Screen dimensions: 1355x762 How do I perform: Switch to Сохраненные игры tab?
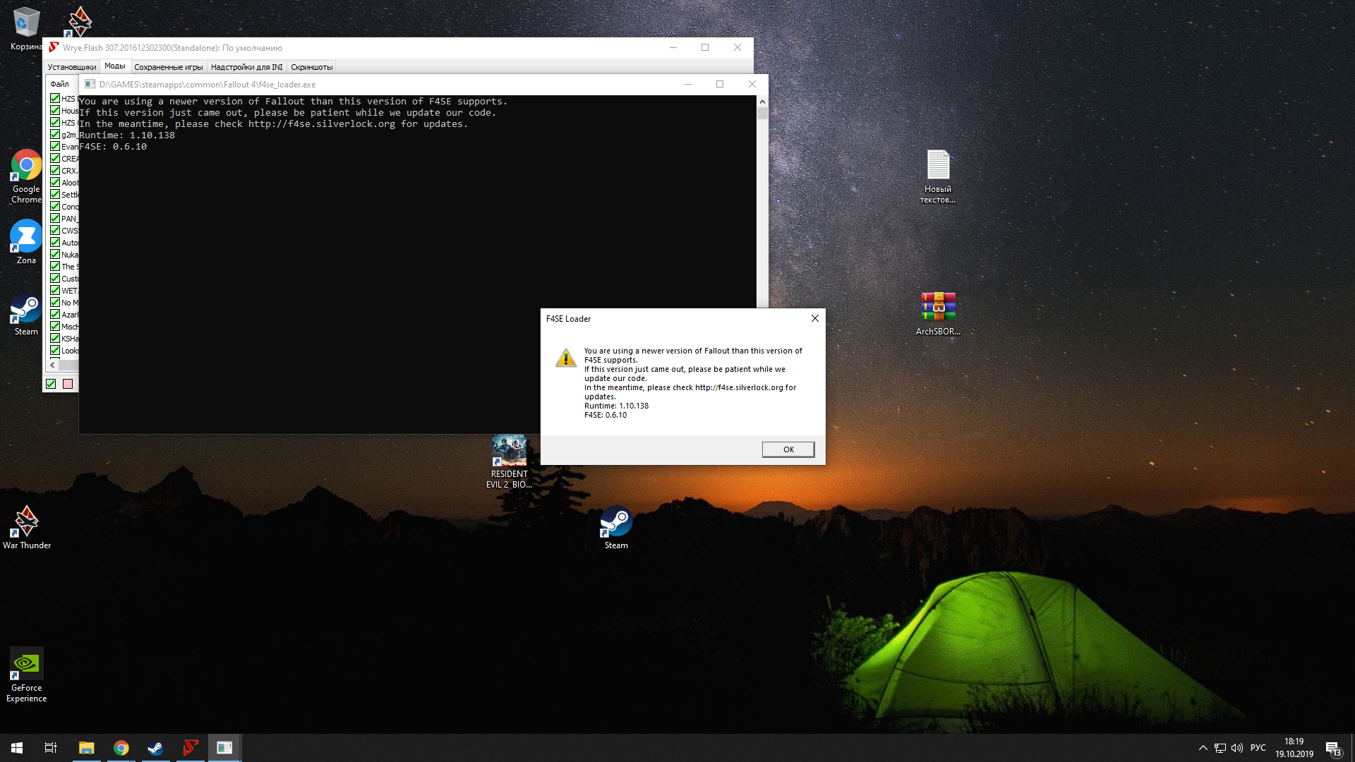[168, 67]
